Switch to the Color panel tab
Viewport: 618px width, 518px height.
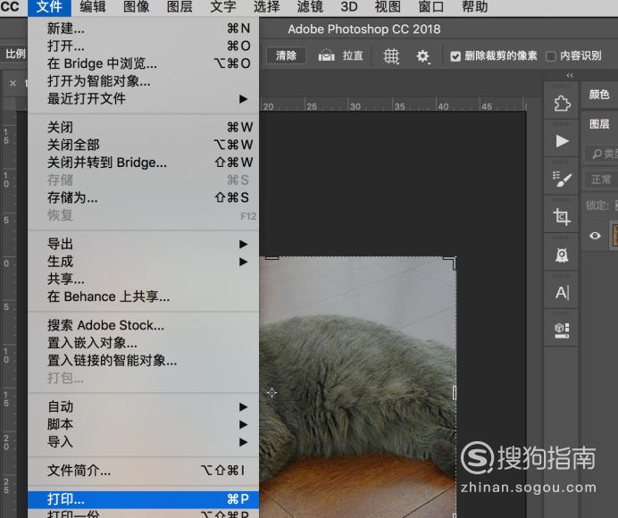599,94
